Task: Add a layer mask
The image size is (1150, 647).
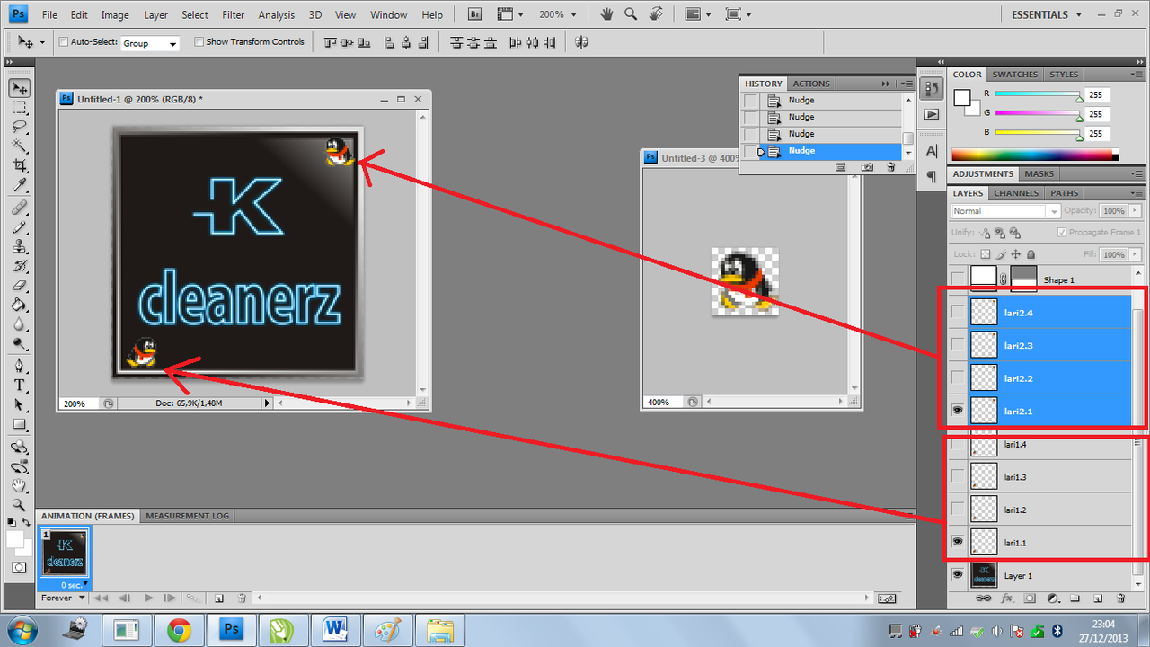Action: click(1030, 598)
